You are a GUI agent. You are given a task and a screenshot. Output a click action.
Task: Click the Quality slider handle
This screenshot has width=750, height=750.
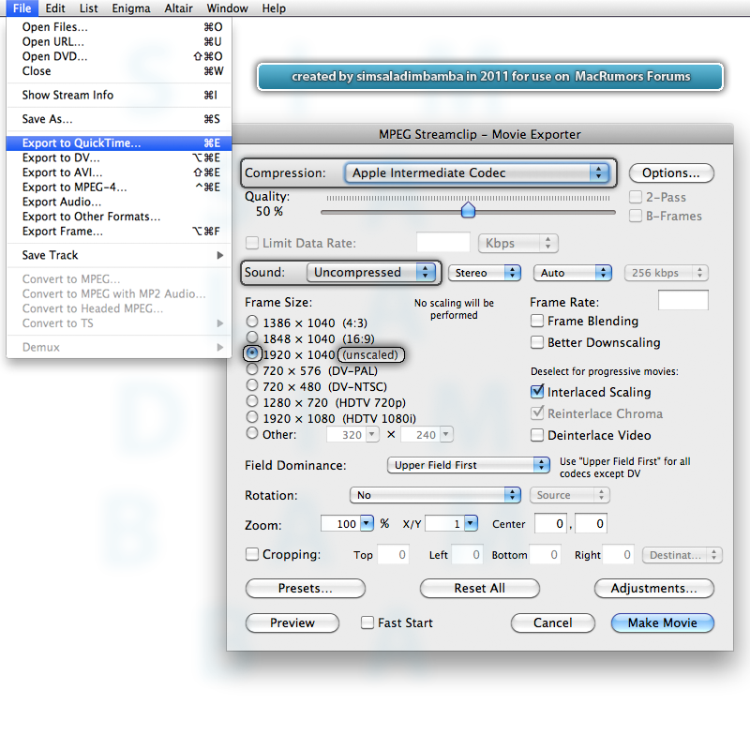click(468, 209)
